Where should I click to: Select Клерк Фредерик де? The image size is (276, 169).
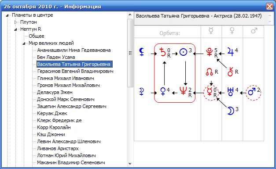click(x=59, y=120)
